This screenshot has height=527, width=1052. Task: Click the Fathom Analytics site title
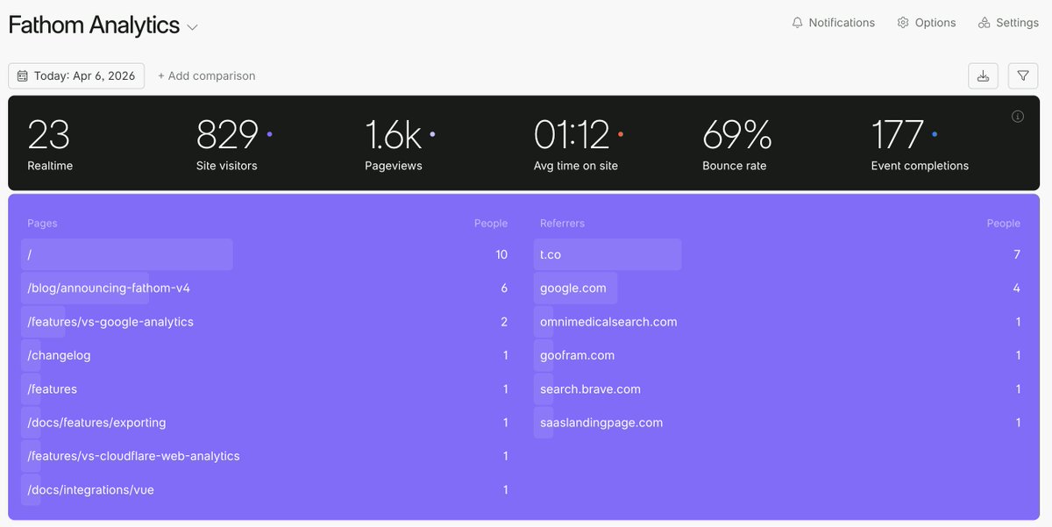tap(94, 25)
